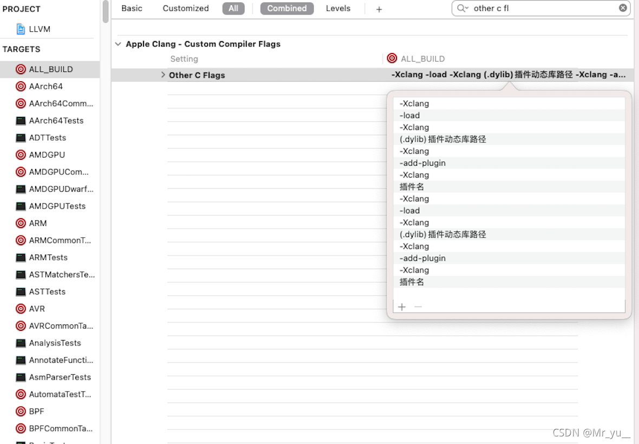The image size is (639, 444).
Task: Click the AMDGPUTests executable icon
Action: click(x=21, y=206)
